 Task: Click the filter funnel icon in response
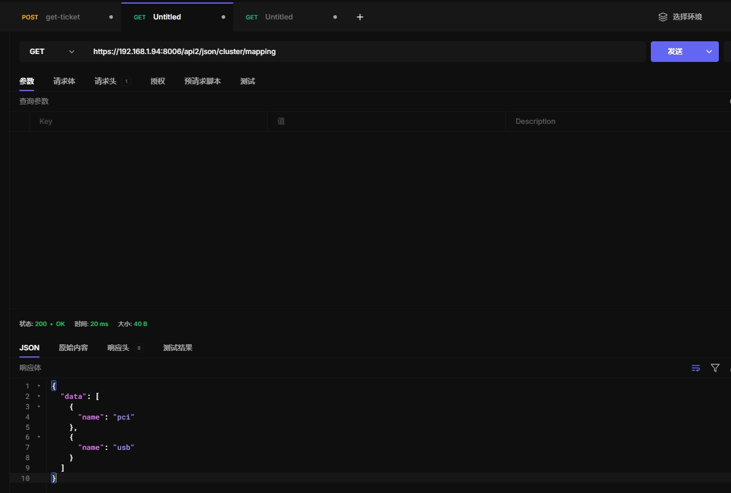click(715, 368)
